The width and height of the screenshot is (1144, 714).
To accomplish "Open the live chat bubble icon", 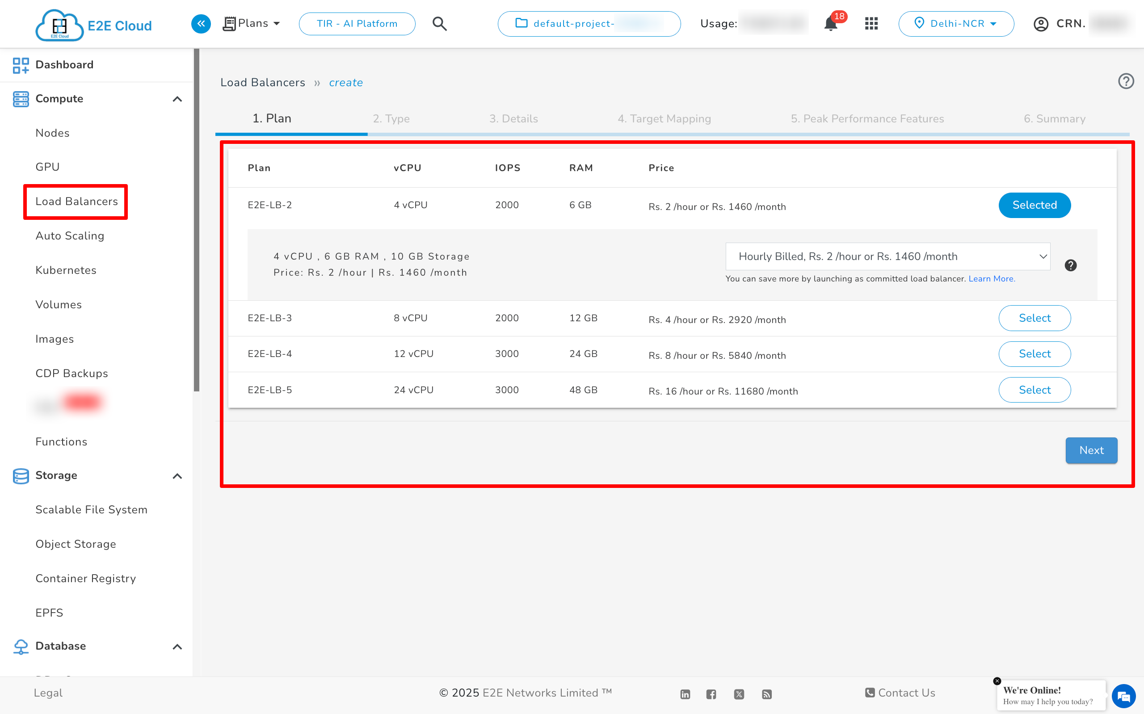I will coord(1123,696).
